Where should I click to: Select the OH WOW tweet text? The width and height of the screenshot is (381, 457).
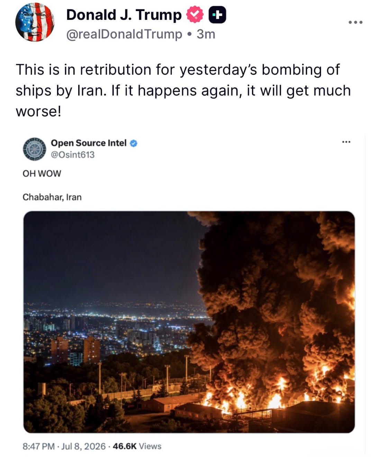coord(42,173)
